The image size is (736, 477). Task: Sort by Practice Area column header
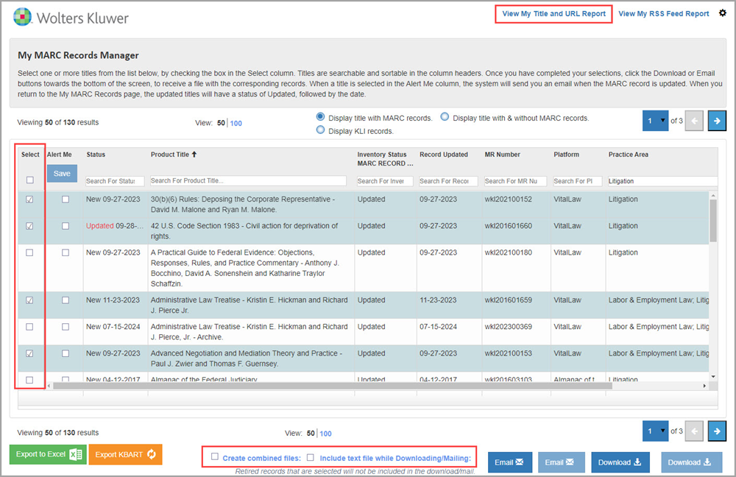click(628, 155)
